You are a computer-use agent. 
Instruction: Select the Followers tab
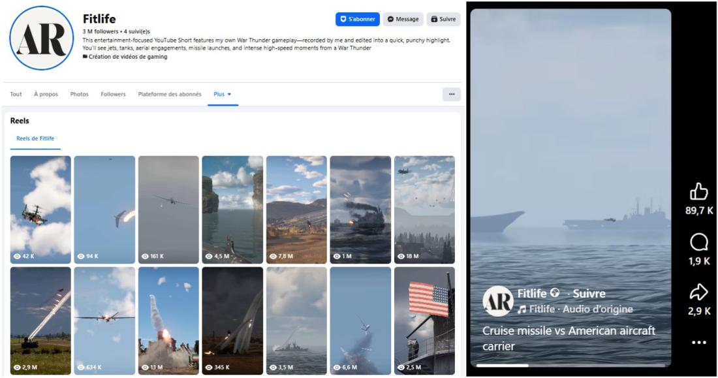pyautogui.click(x=113, y=94)
